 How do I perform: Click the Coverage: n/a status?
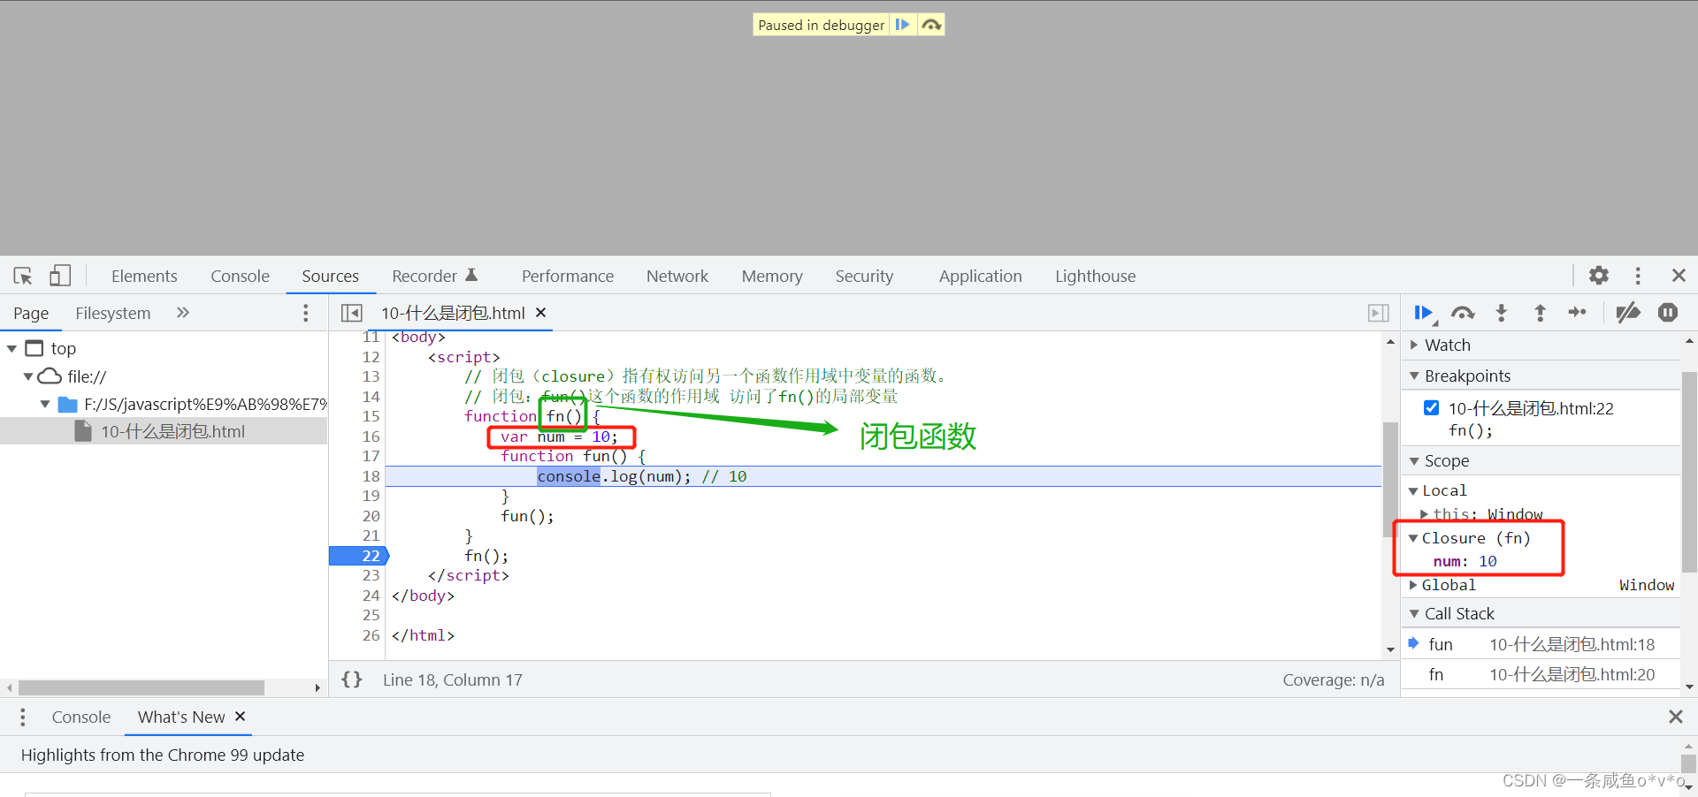(x=1334, y=680)
